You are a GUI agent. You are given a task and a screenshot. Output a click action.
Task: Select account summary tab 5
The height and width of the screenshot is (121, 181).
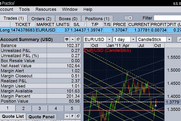click(x=72, y=108)
